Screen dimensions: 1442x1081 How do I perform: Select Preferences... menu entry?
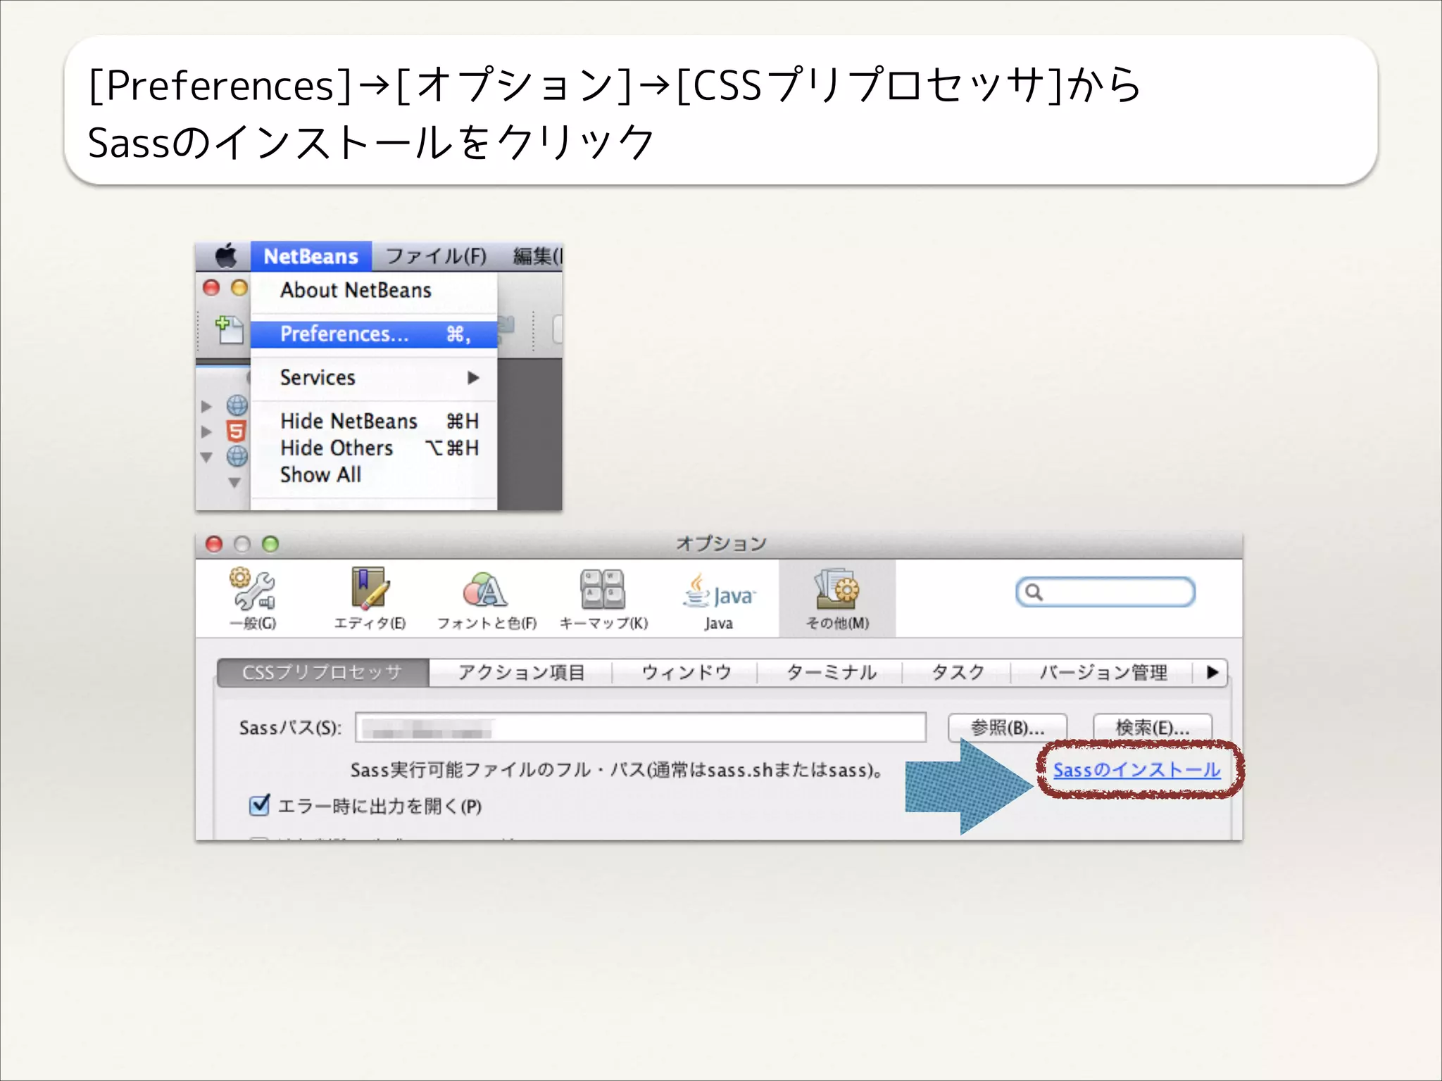click(x=374, y=334)
